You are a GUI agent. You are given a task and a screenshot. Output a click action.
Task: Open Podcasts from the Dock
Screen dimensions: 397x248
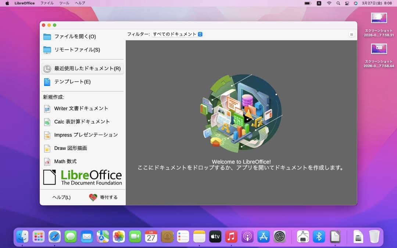pos(247,237)
